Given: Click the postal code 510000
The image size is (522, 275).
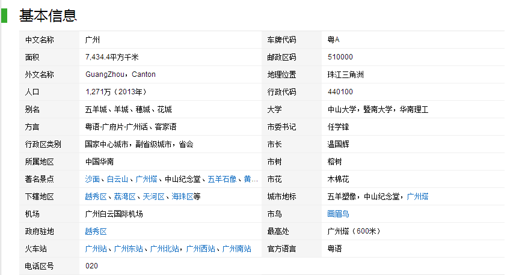Looking at the screenshot, I should [340, 57].
